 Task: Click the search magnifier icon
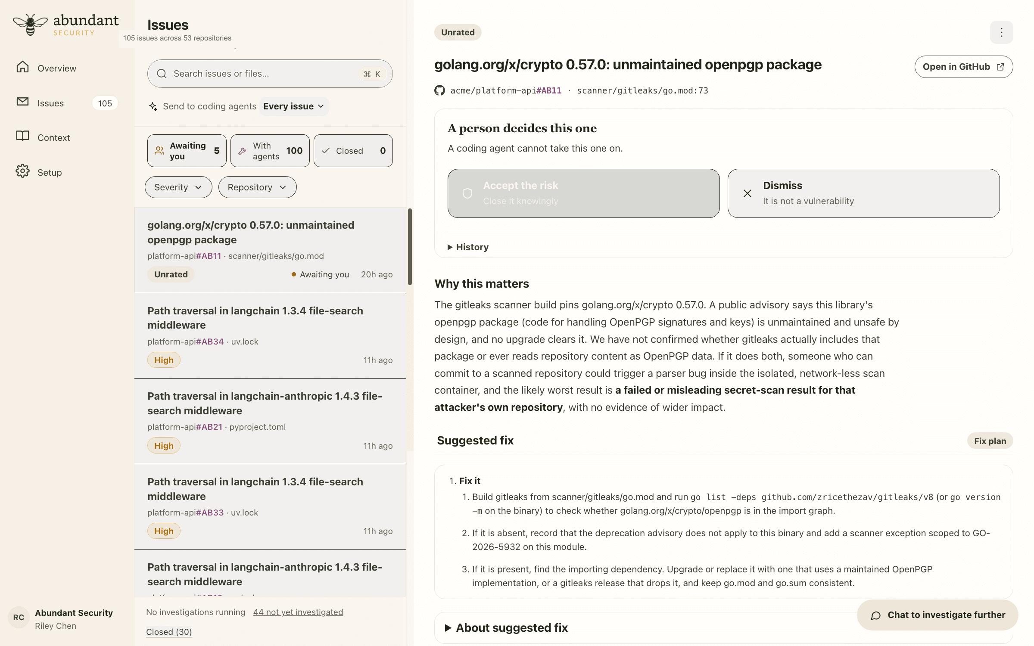click(x=162, y=74)
